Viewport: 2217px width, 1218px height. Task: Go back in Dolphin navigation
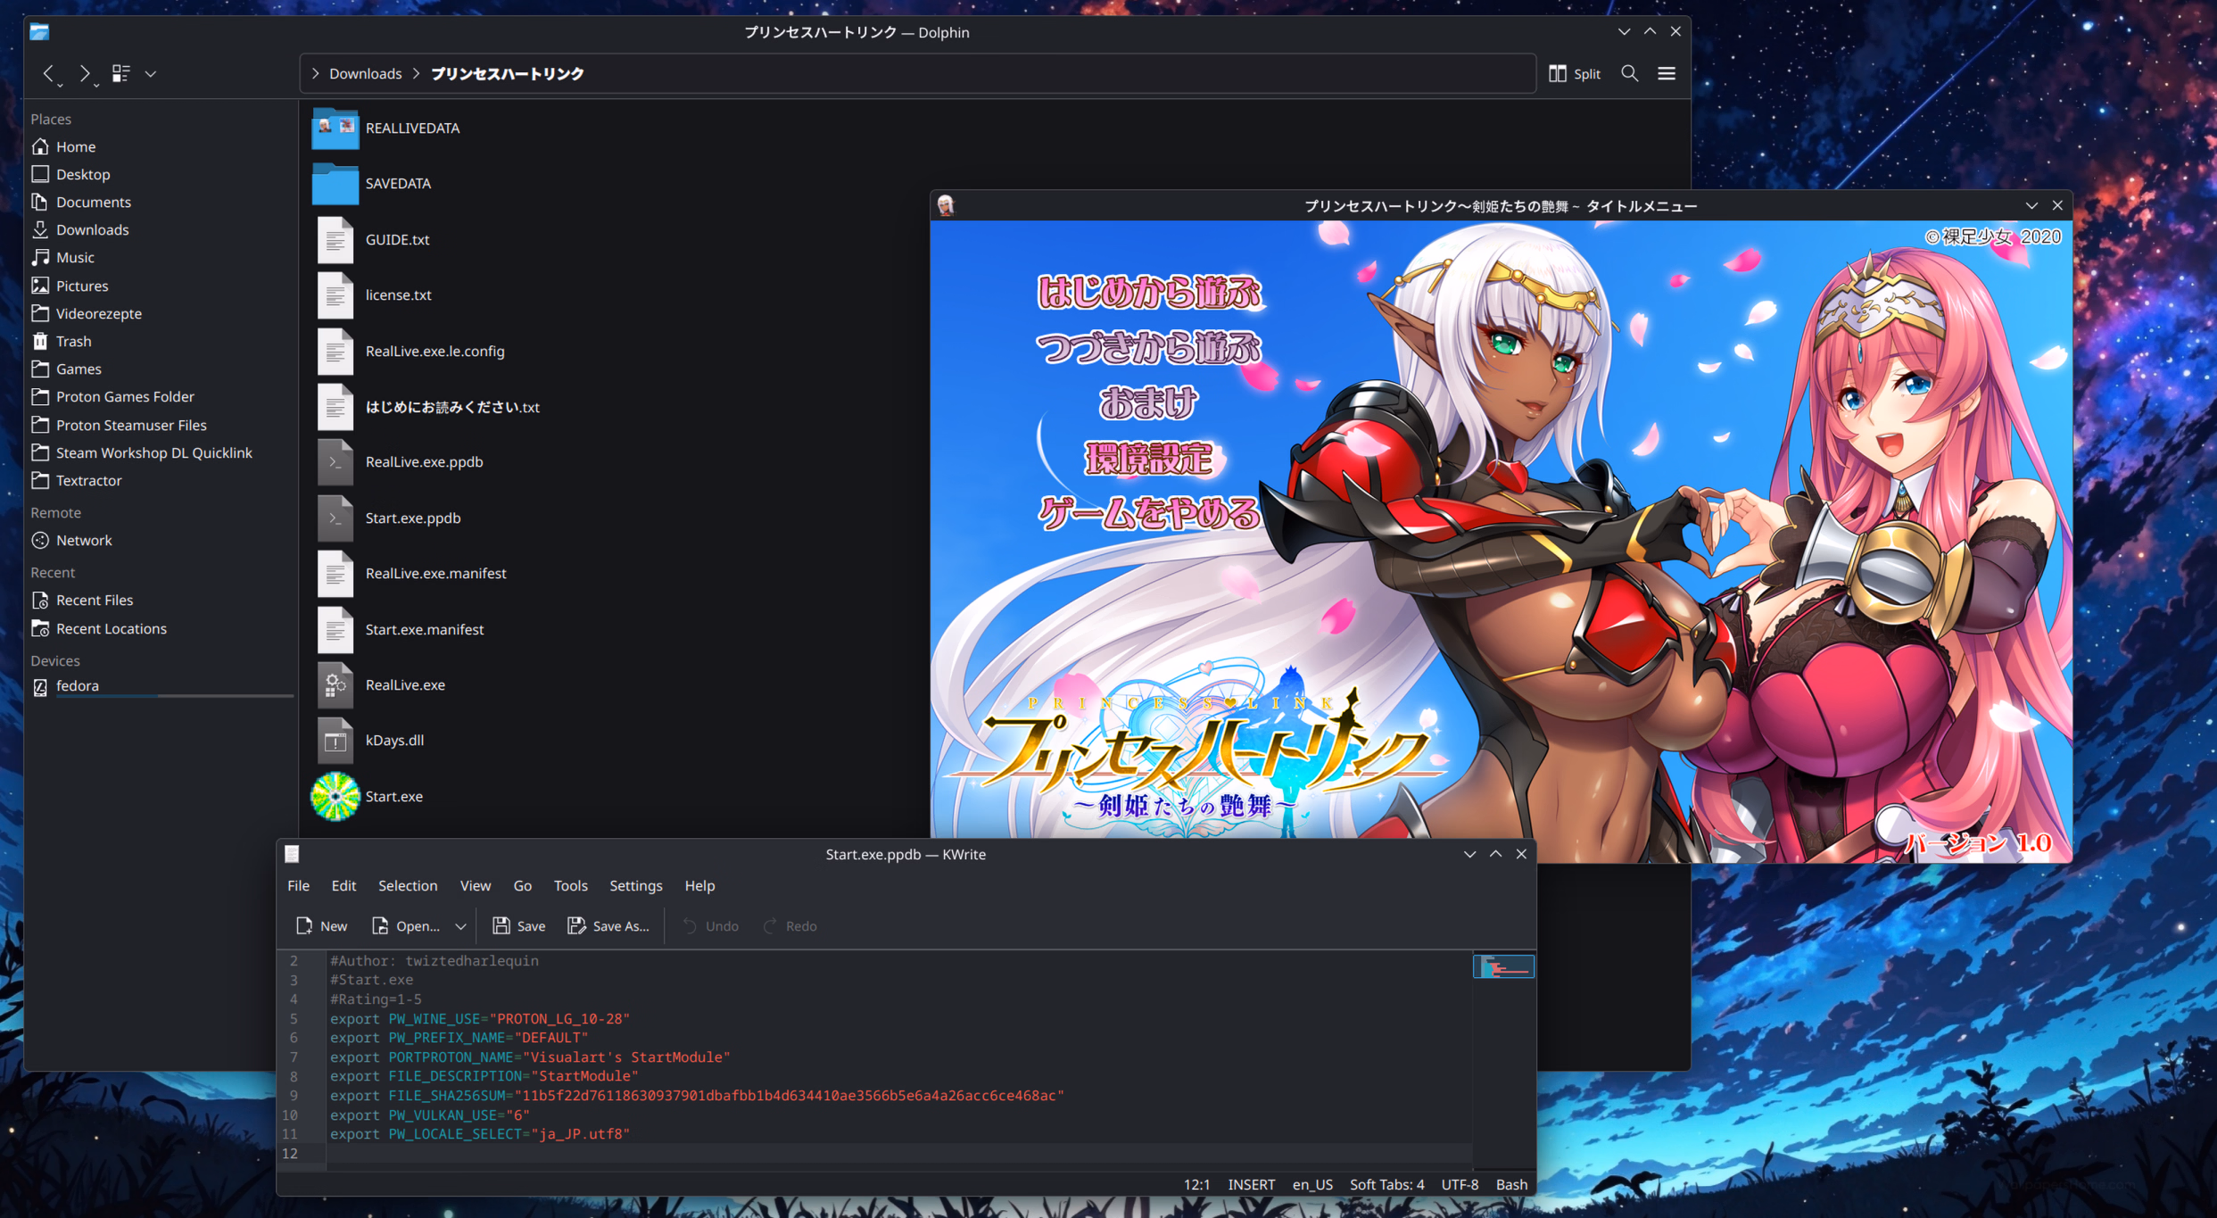coord(49,73)
